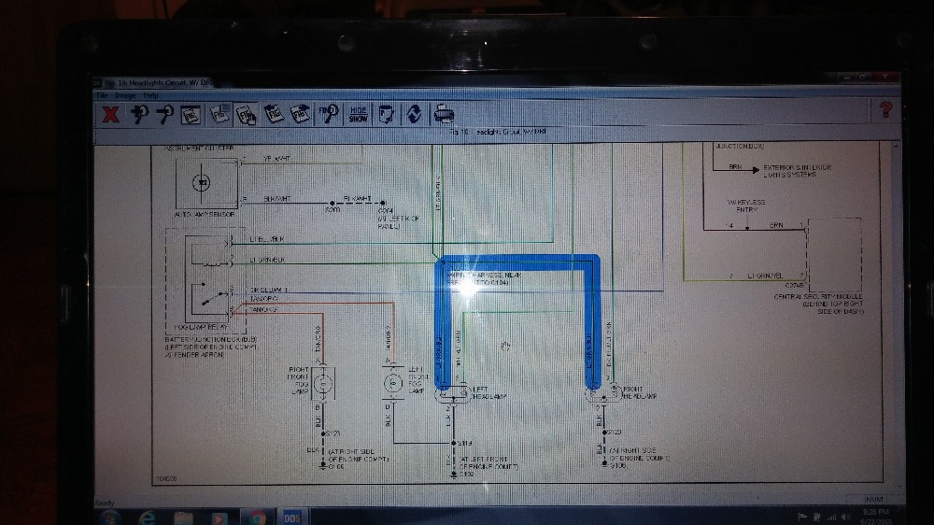The height and width of the screenshot is (525, 934).
Task: Click the circular arrows refresh icon
Action: point(413,114)
